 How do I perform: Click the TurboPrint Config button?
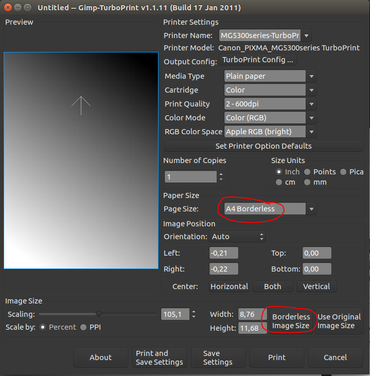258,60
